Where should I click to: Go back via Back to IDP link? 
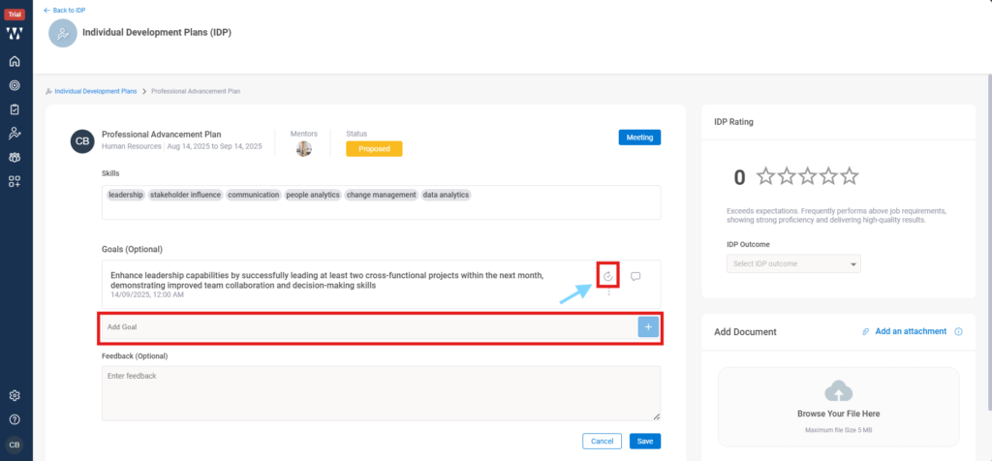[x=65, y=10]
